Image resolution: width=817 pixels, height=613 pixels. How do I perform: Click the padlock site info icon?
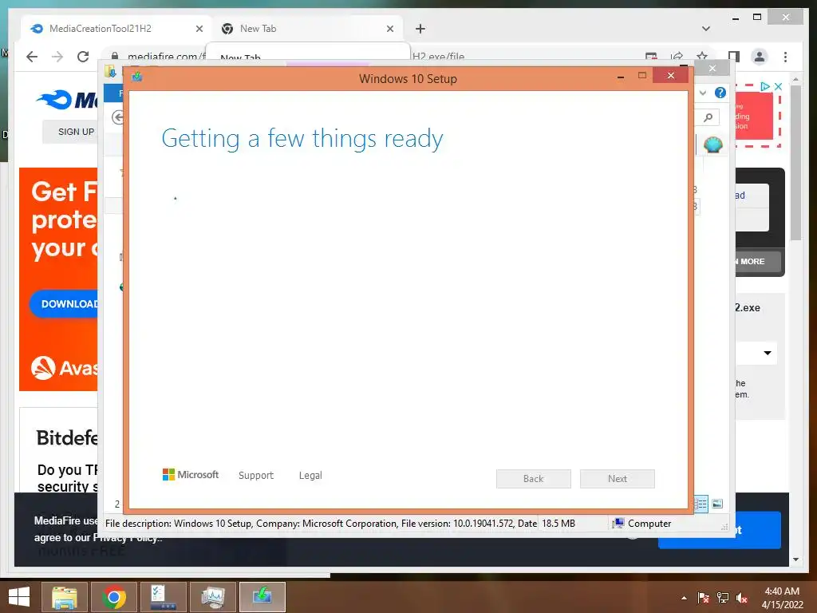pos(115,56)
